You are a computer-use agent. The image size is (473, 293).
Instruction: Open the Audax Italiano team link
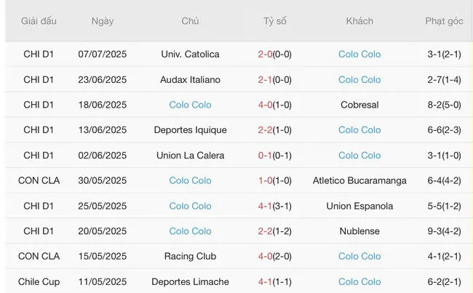(190, 79)
